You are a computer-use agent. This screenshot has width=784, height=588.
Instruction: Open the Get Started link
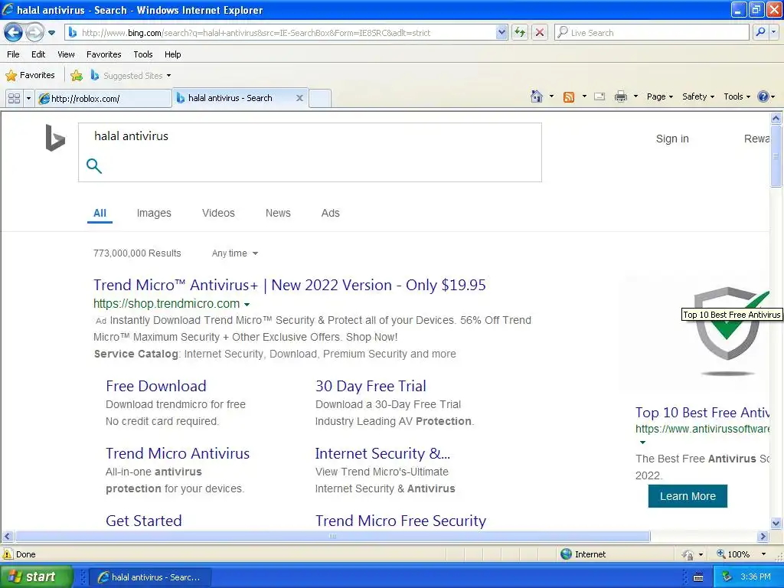[x=143, y=521]
